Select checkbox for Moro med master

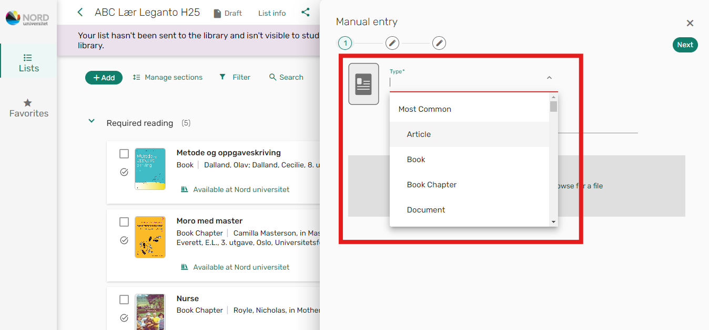(x=124, y=222)
